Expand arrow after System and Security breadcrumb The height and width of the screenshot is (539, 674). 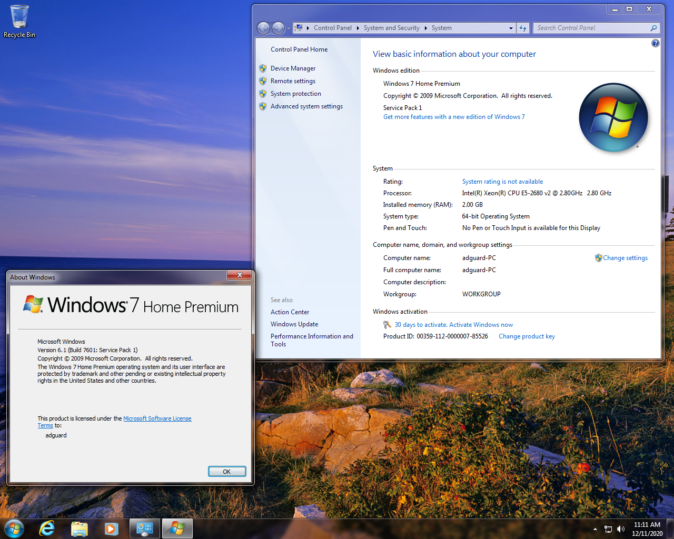[426, 28]
